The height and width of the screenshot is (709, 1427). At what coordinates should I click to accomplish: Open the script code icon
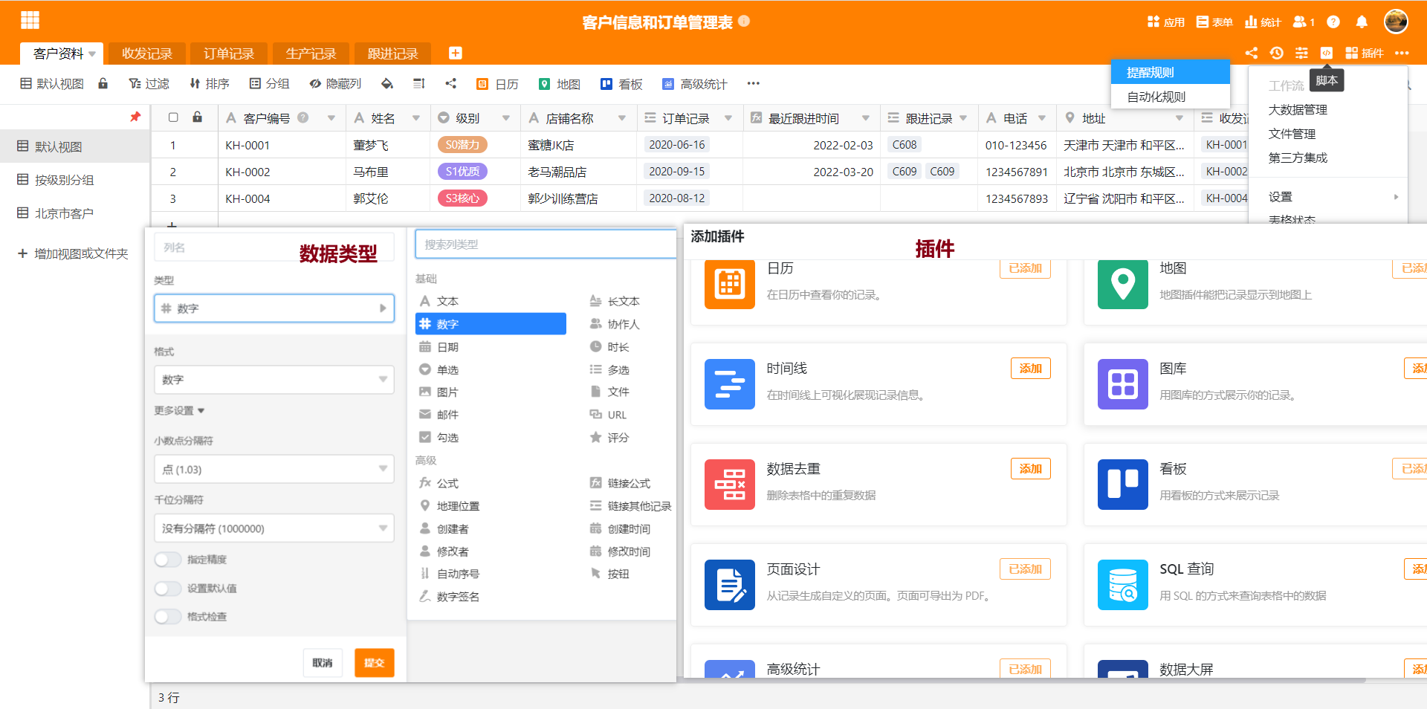coord(1327,53)
